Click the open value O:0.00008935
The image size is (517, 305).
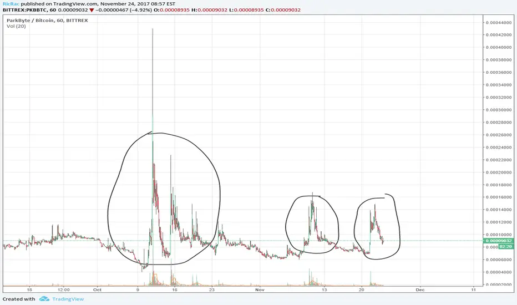pos(171,10)
